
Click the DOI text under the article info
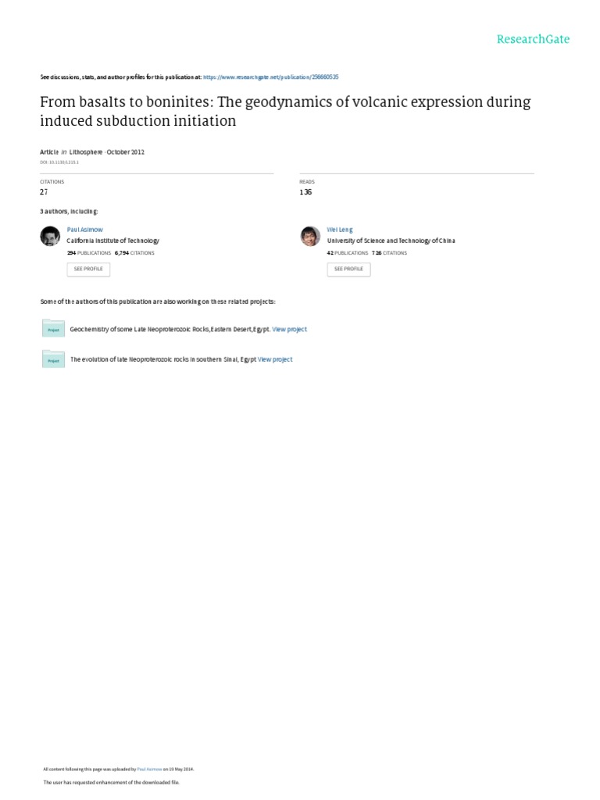(59, 162)
